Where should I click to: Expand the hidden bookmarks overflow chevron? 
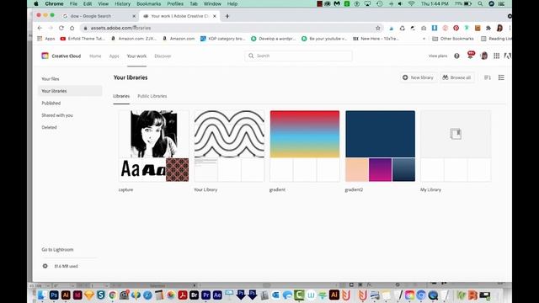424,39
